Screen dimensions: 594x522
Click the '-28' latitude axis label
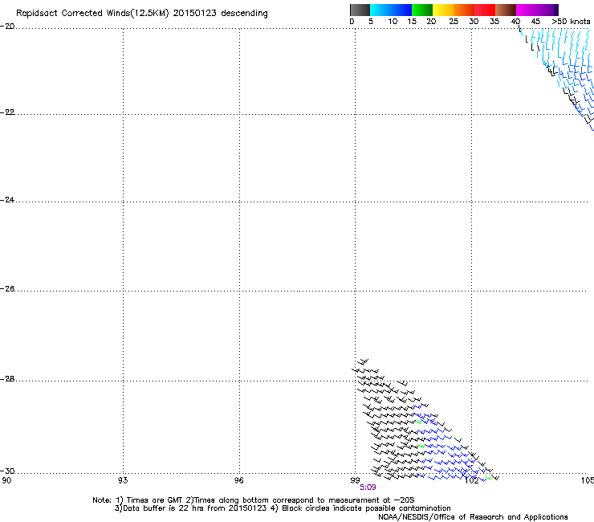(7, 379)
